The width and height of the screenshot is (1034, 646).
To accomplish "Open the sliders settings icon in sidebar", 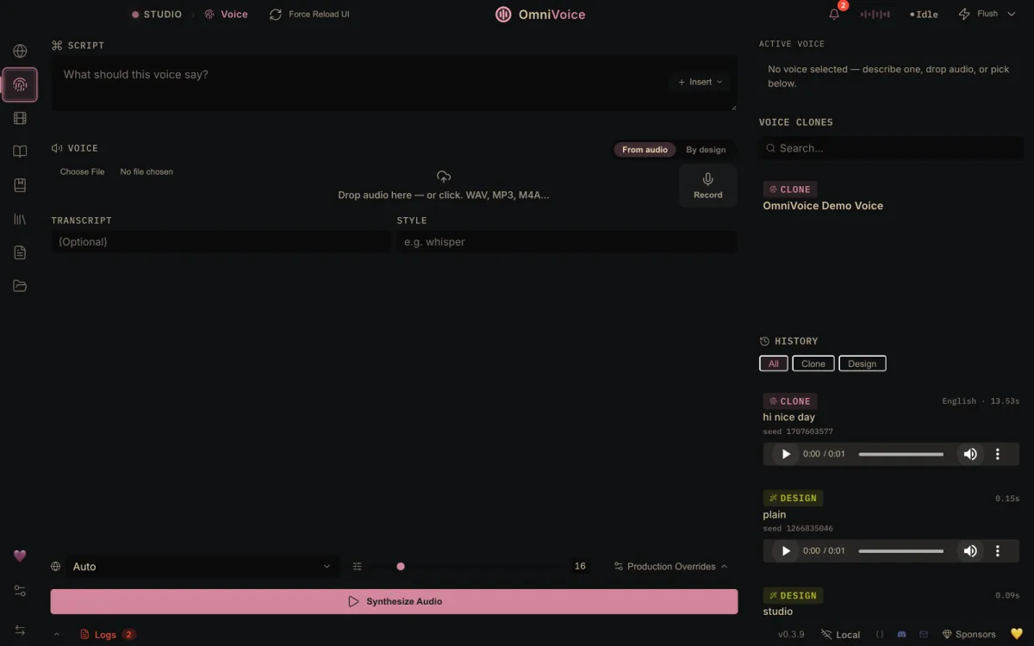I will 20,591.
